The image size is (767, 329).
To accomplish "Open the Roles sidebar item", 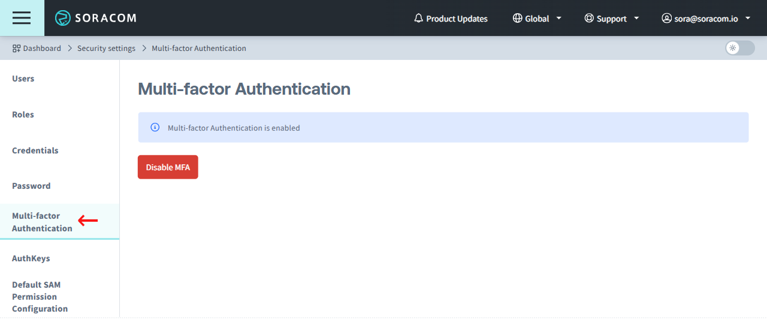I will pyautogui.click(x=23, y=114).
